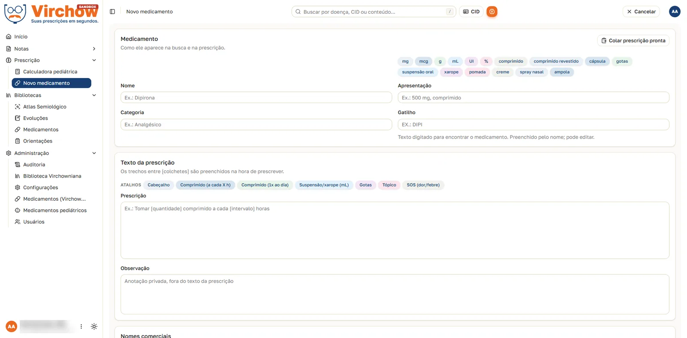Click the Cancelar button
This screenshot has width=687, height=338.
641,12
